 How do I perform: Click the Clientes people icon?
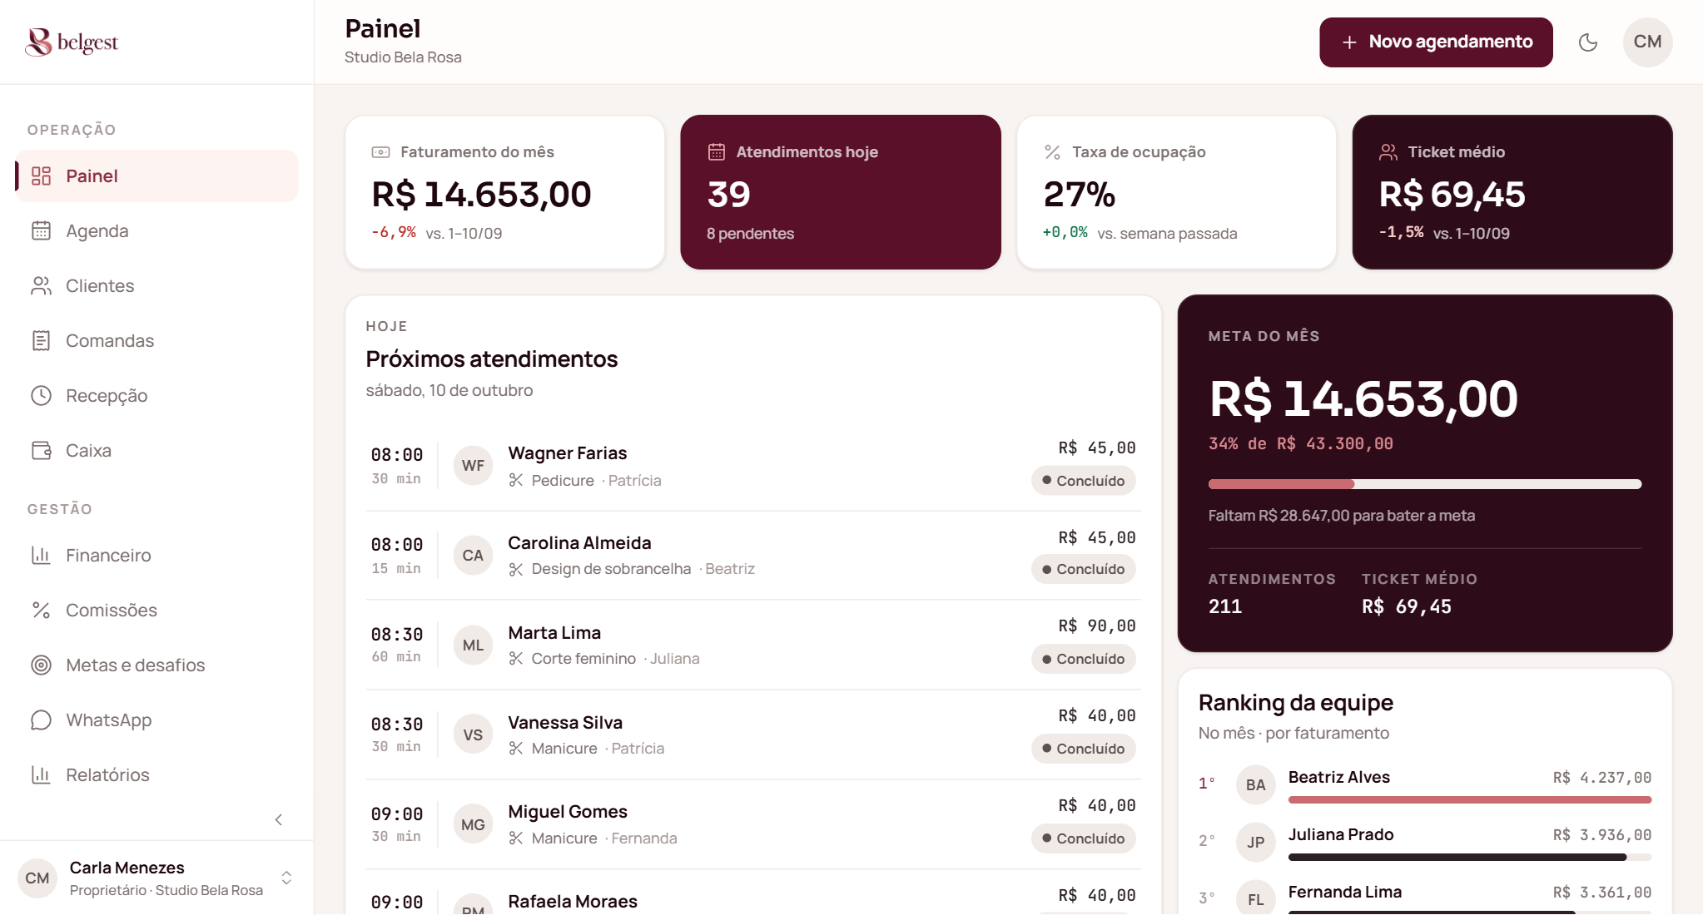coord(41,285)
